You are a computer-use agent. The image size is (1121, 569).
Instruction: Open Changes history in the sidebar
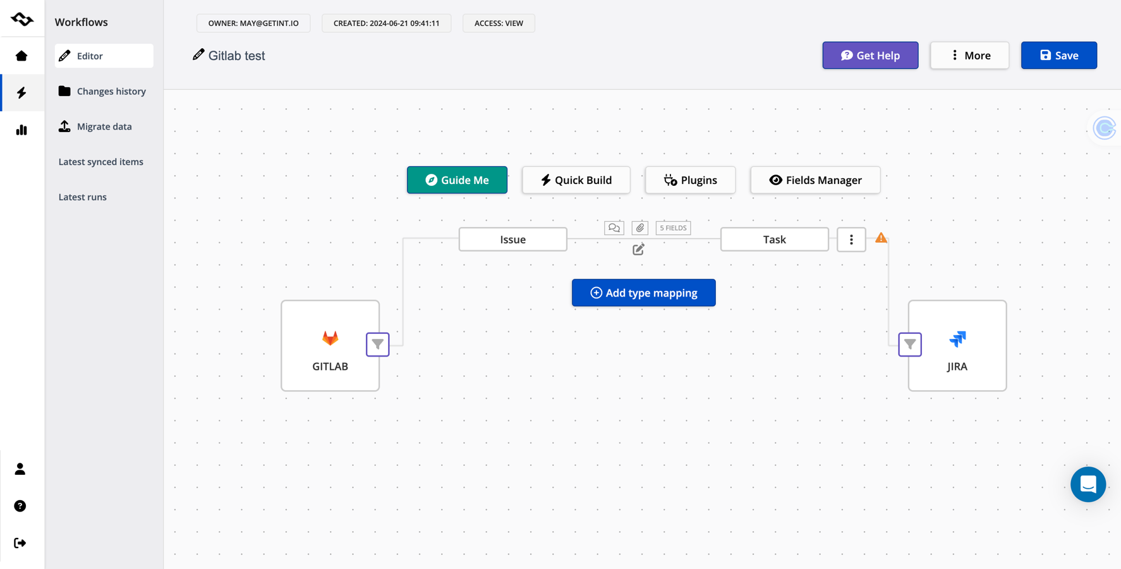(x=111, y=91)
